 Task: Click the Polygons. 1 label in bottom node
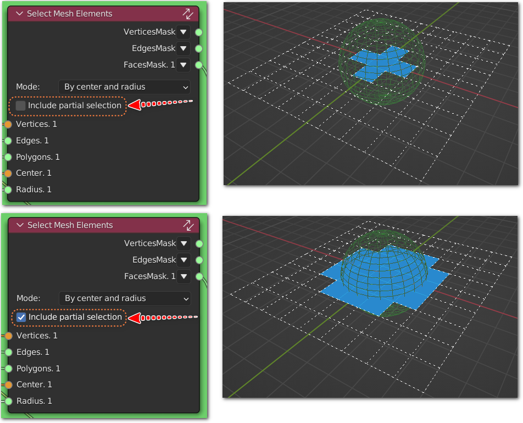tap(38, 369)
